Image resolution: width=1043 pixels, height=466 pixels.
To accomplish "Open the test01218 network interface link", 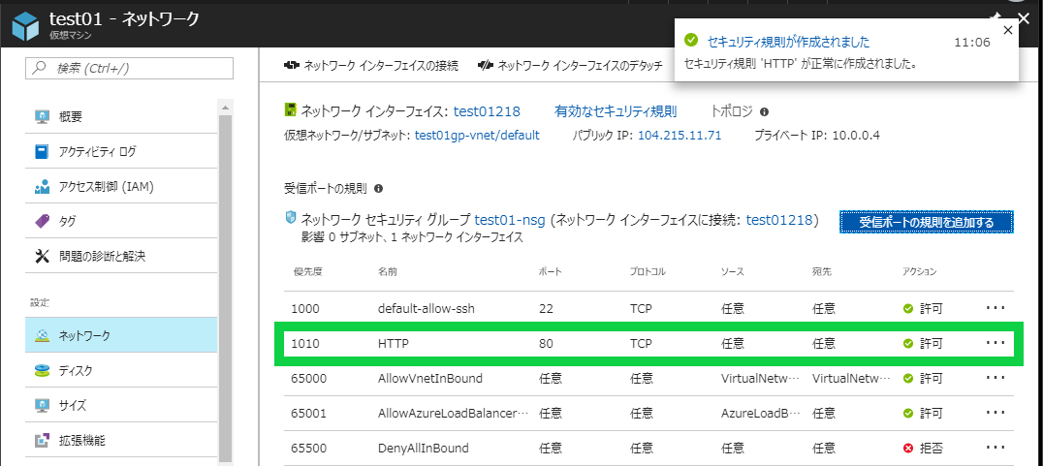I will click(487, 111).
